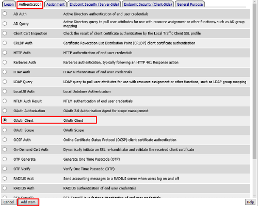Select the NTLM Auth Result radio button

(x=5, y=101)
